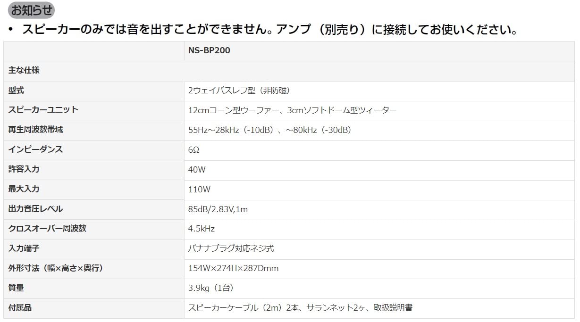Click the 型式 row label
This screenshot has height=322, width=580.
(16, 90)
